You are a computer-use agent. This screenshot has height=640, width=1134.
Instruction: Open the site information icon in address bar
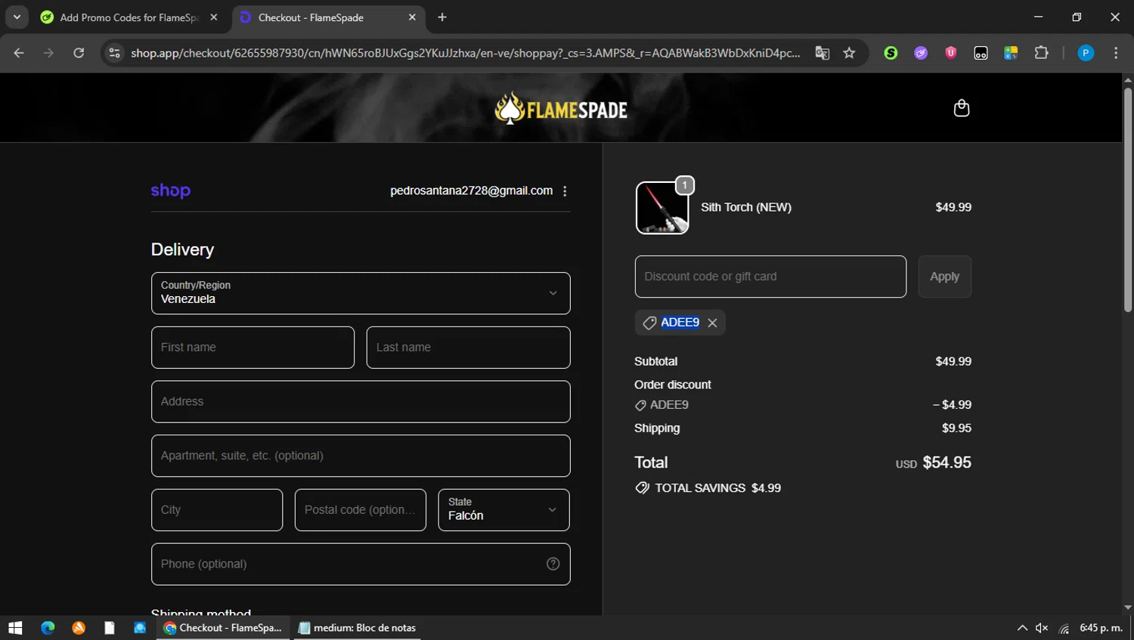click(114, 53)
